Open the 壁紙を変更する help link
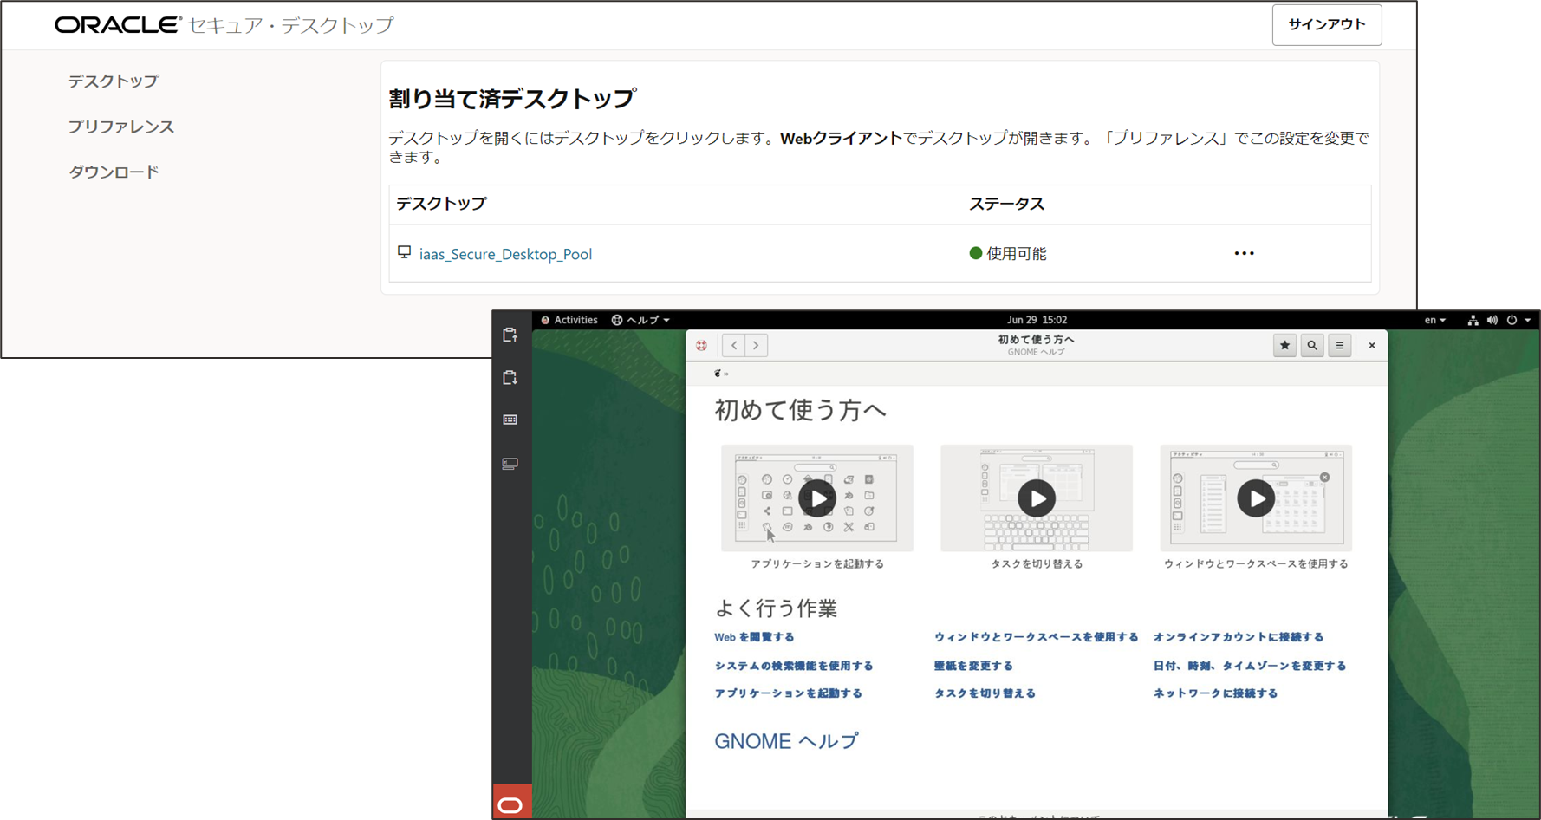This screenshot has height=820, width=1541. pos(973,666)
